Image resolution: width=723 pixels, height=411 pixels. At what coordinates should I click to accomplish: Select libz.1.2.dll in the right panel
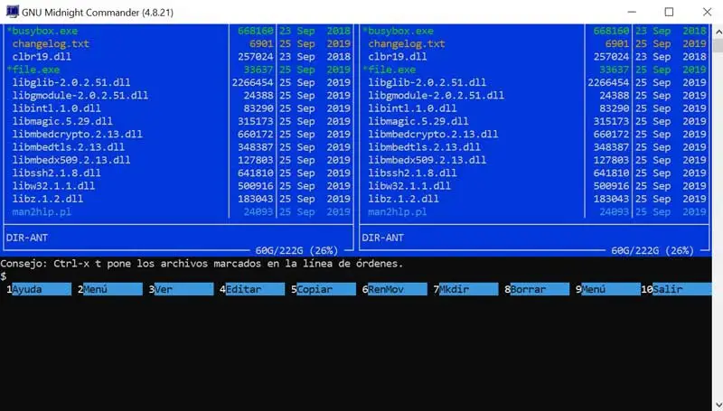[404, 199]
